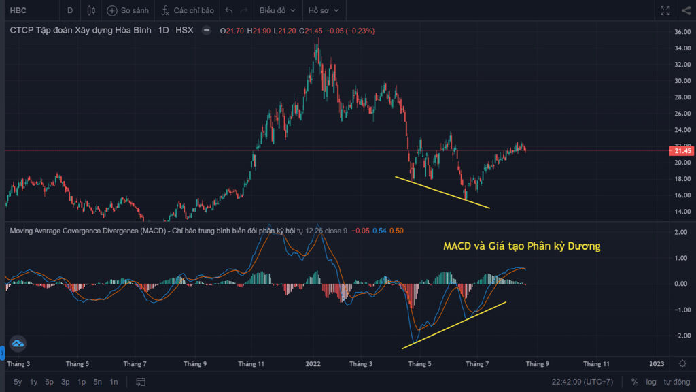Select the 1n time range
Screen dimensions: 696x392
(x=114, y=382)
